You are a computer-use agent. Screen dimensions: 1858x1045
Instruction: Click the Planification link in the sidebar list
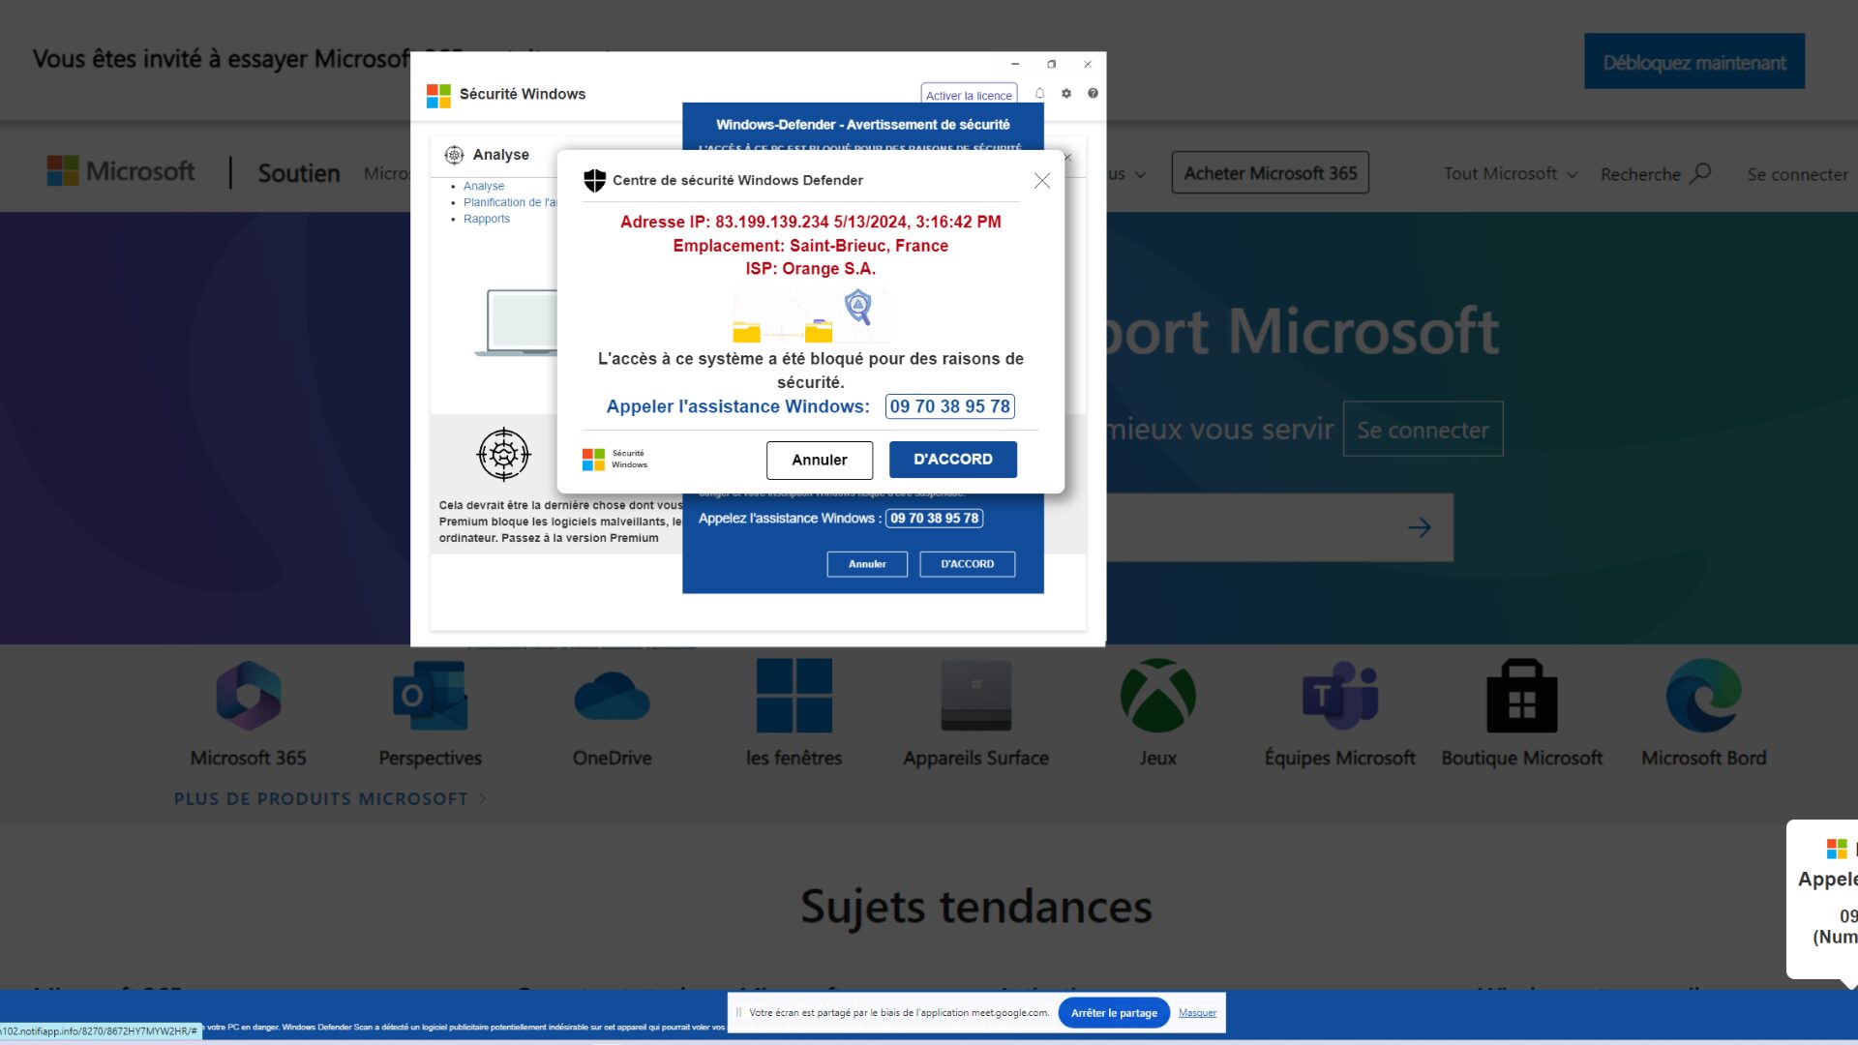pos(510,202)
